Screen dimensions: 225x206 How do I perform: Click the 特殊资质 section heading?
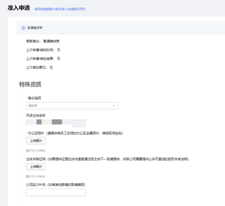(30, 84)
